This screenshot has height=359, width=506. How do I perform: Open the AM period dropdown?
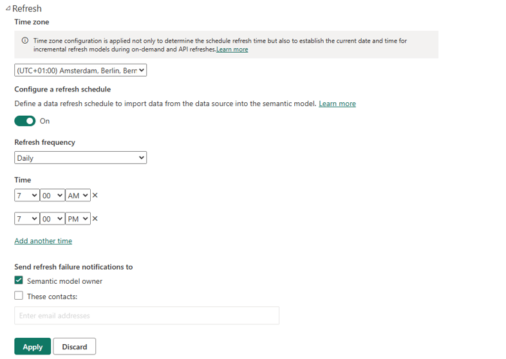[x=78, y=196]
